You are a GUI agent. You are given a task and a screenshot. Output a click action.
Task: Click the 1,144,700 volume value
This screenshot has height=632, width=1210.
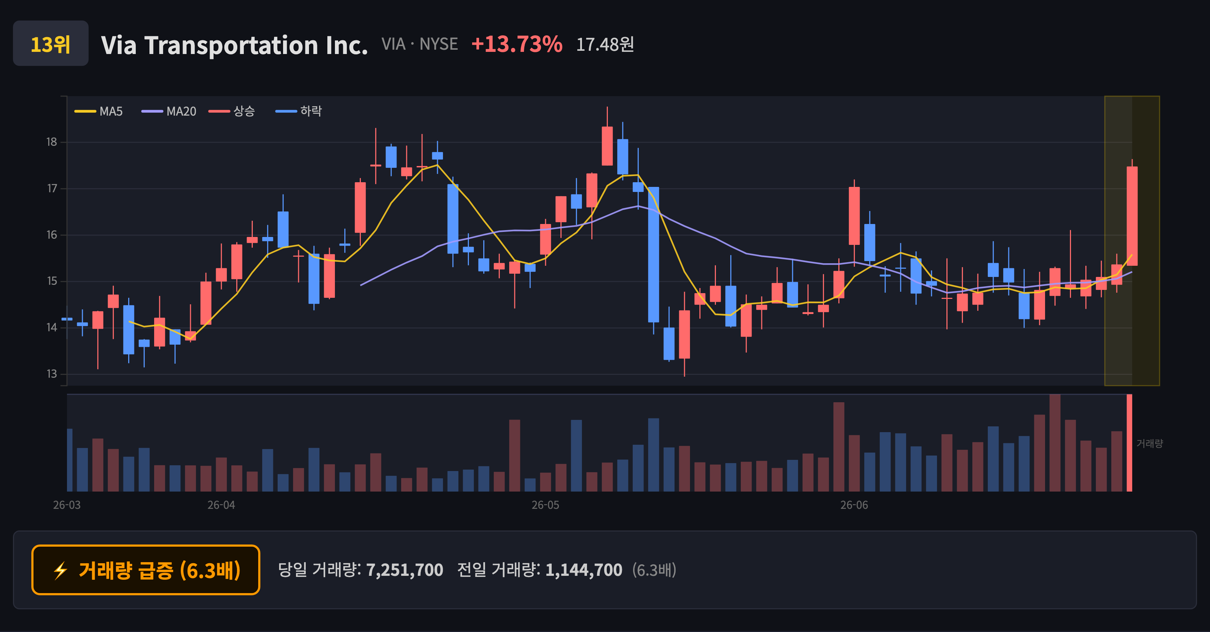(583, 570)
